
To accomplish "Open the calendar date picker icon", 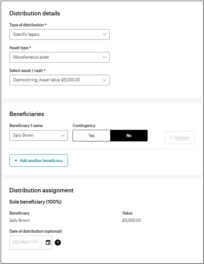I will (x=48, y=242).
